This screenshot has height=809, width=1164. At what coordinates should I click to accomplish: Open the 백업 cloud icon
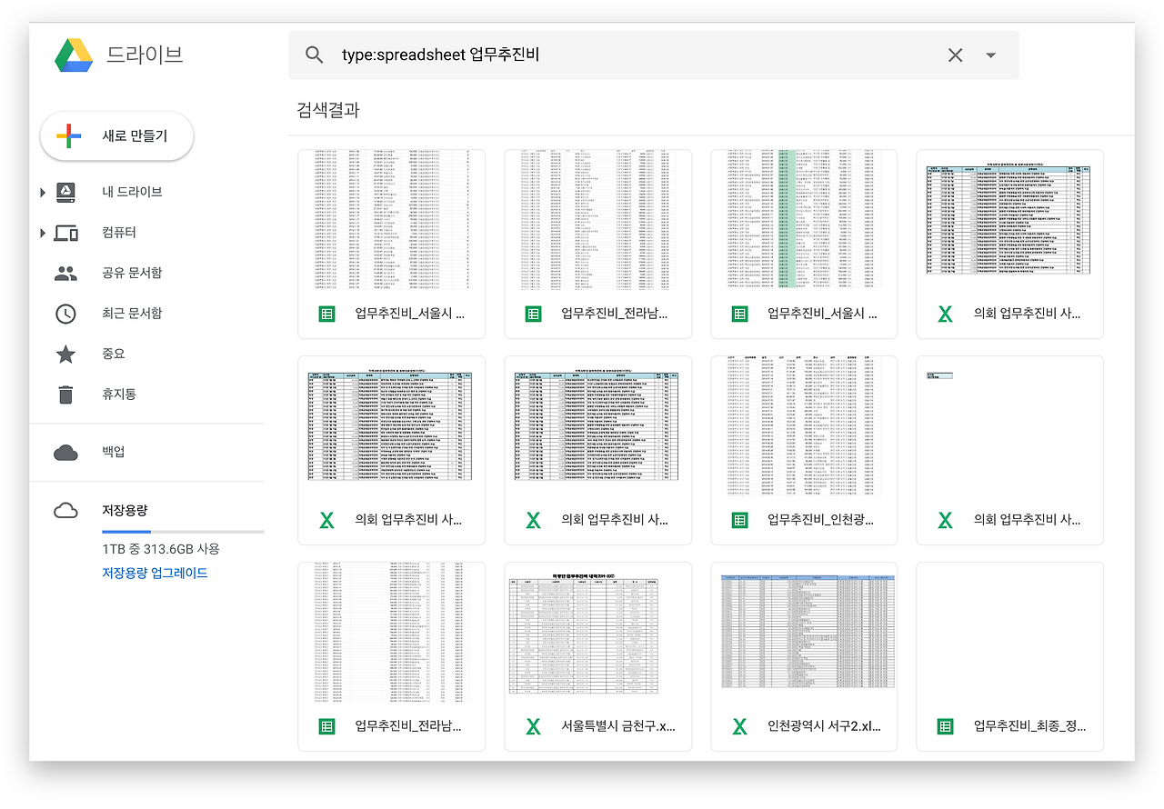(x=65, y=452)
